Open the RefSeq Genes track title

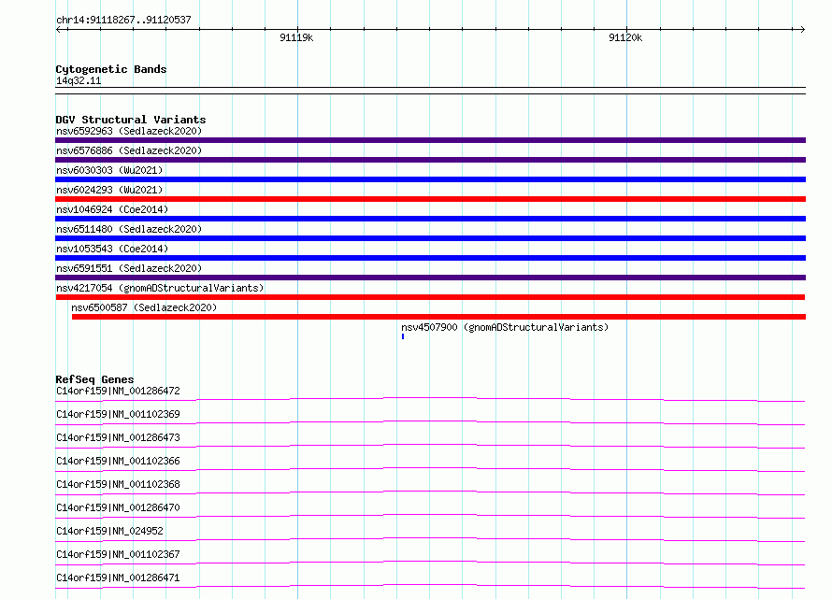click(x=94, y=379)
